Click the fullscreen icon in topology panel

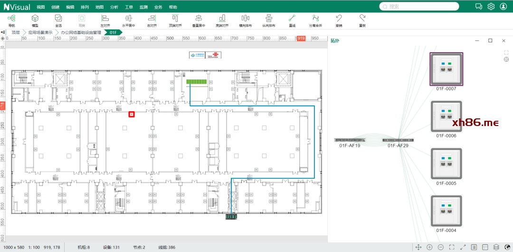click(x=506, y=52)
